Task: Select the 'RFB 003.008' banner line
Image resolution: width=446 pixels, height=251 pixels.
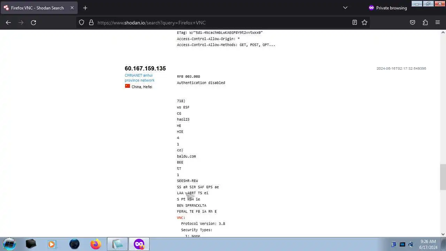Action: pyautogui.click(x=189, y=77)
